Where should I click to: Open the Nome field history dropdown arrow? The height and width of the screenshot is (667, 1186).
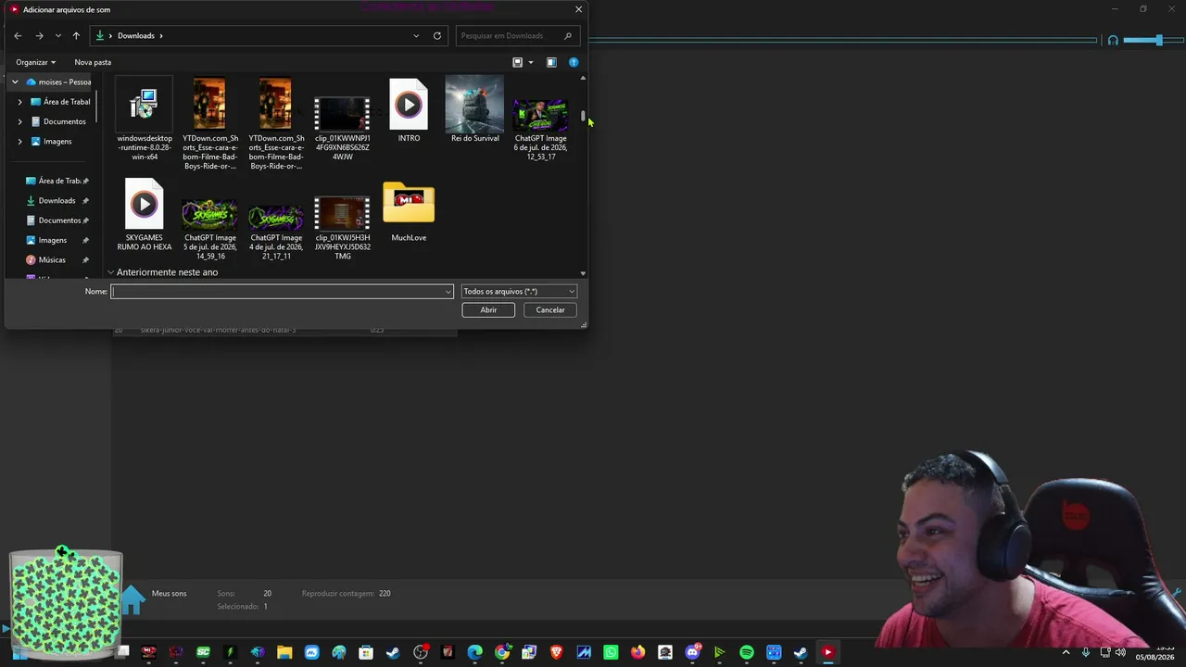click(x=448, y=292)
